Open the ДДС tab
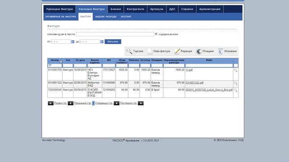The width and height of the screenshot is (289, 162). (x=172, y=9)
